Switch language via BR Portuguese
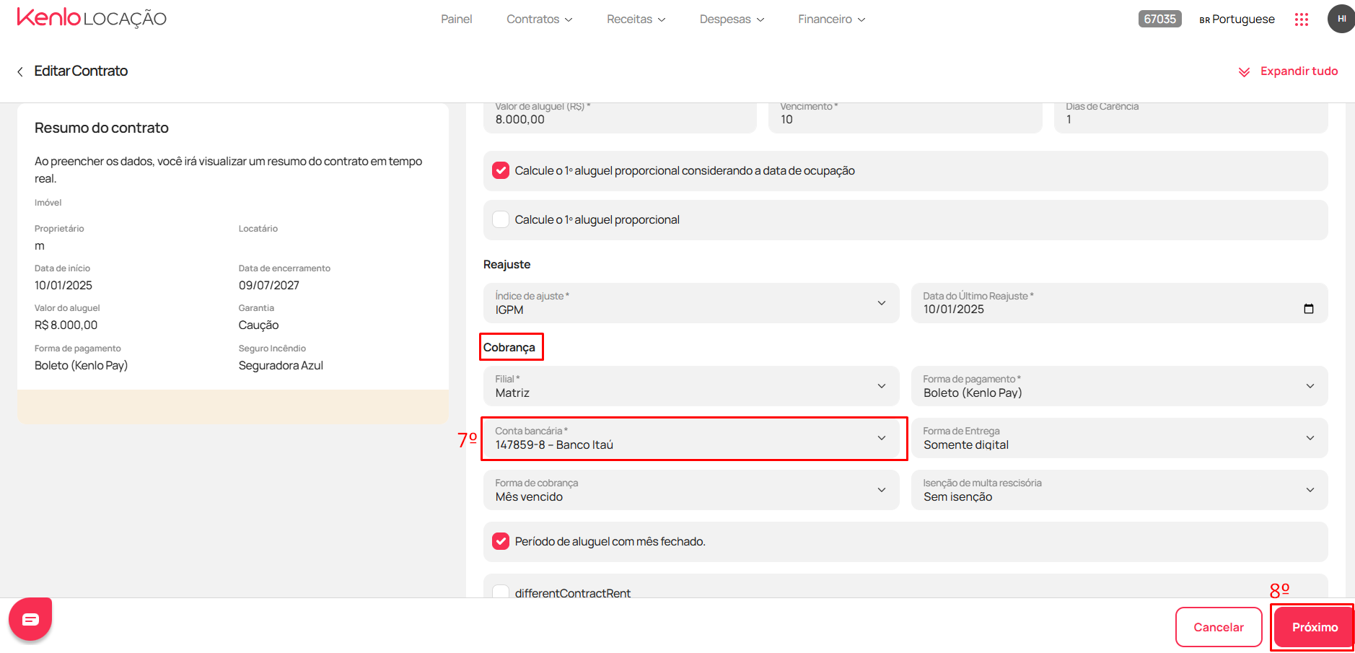This screenshot has height=653, width=1355. tap(1237, 19)
